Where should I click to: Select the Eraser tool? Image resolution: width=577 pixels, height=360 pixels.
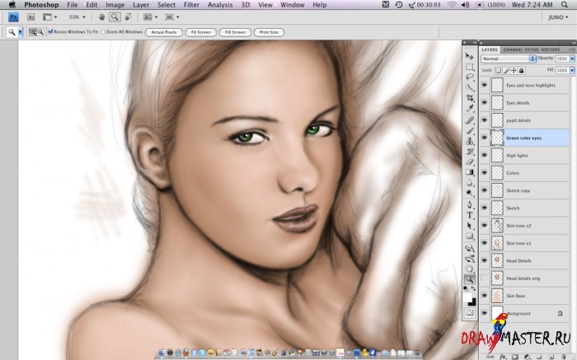pyautogui.click(x=470, y=161)
